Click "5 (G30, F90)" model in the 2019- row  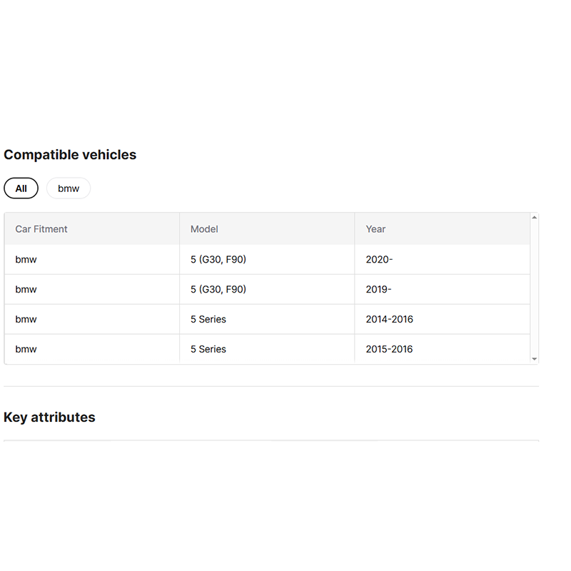click(218, 290)
